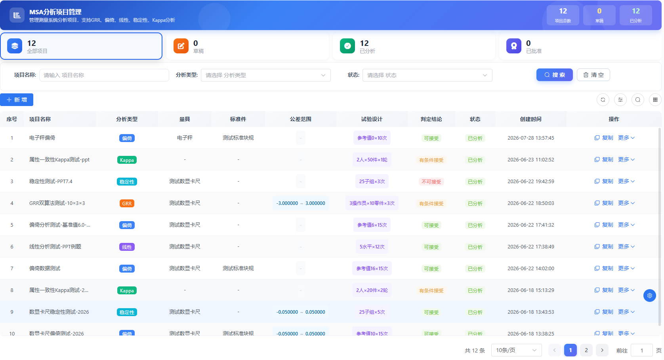Select the 已批准 stat card
The width and height of the screenshot is (664, 360).
point(580,46)
